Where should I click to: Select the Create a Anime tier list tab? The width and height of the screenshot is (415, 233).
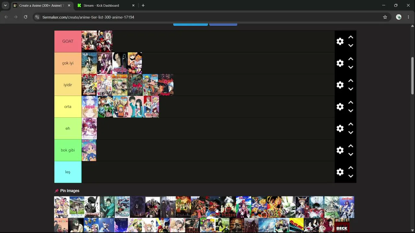point(41,6)
